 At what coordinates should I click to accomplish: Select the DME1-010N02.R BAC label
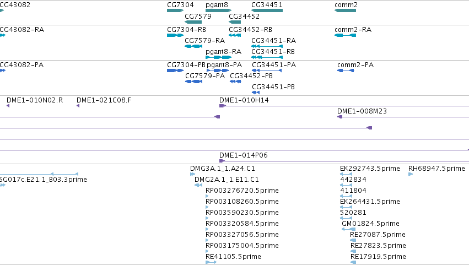[x=35, y=100]
